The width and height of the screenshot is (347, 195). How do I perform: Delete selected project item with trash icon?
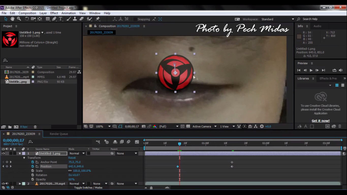point(35,127)
